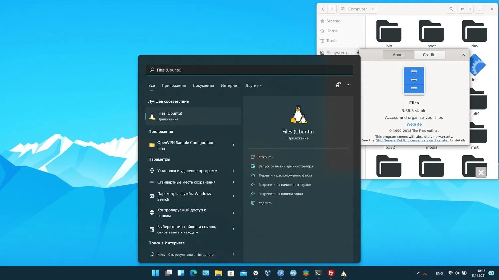Open the hamburger menu in Files window
Viewport: 499px width, 280px height.
[x=480, y=9]
